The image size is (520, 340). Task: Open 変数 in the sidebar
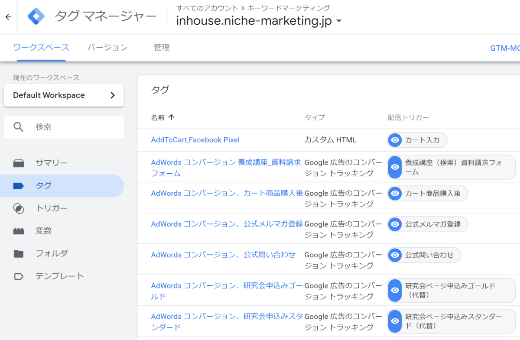tap(62, 231)
